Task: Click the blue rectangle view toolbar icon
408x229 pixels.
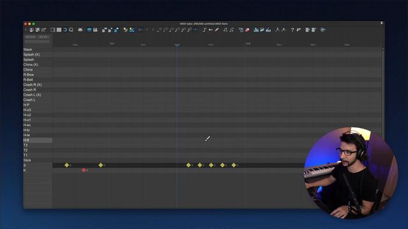Action: [x=89, y=30]
